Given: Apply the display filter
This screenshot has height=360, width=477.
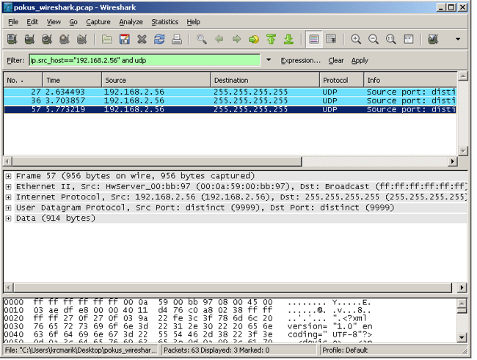Looking at the screenshot, I should point(360,61).
